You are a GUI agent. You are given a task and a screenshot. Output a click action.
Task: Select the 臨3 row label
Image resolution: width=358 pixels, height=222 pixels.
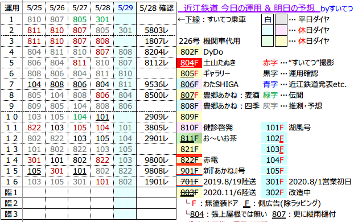(11, 214)
